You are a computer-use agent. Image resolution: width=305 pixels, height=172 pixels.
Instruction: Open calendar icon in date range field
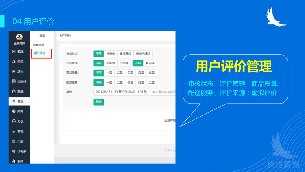pos(145,92)
